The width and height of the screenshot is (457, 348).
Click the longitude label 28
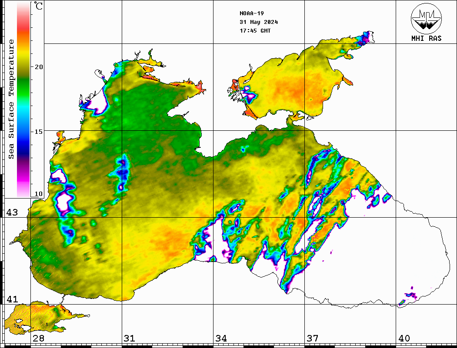[x=38, y=338]
